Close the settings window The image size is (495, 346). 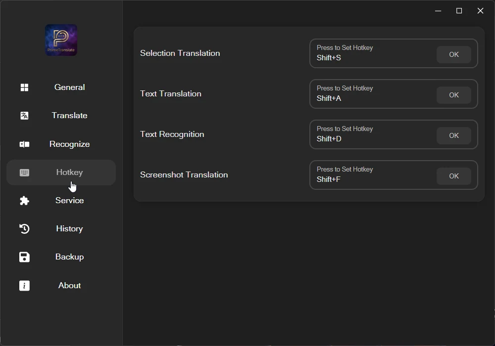point(480,11)
